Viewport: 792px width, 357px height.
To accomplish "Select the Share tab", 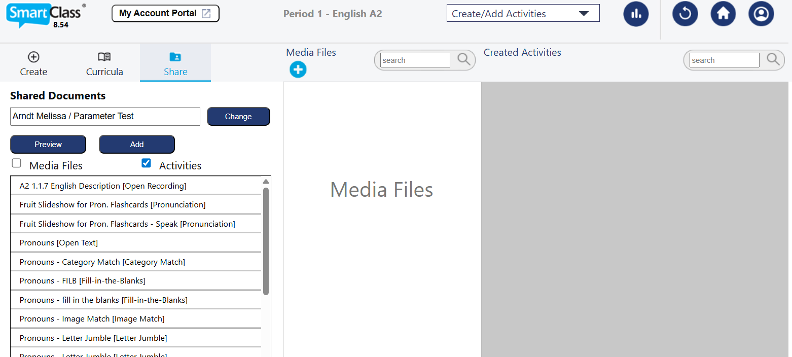I will point(175,63).
